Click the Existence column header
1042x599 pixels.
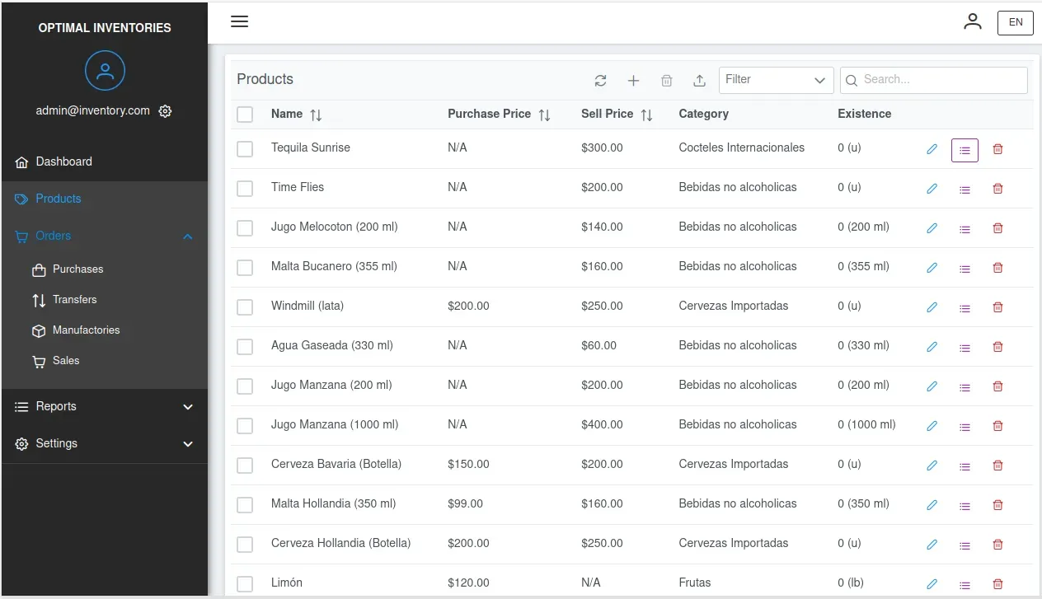[864, 114]
